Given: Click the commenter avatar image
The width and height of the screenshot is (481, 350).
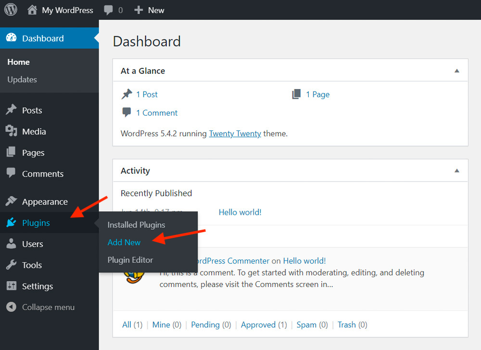Looking at the screenshot, I should click(x=134, y=277).
